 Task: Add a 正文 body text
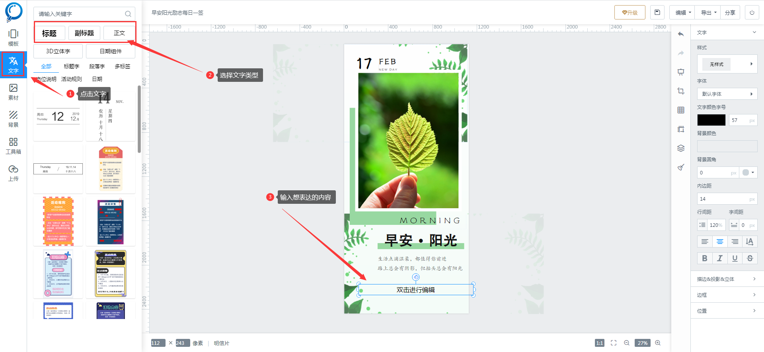coord(119,33)
